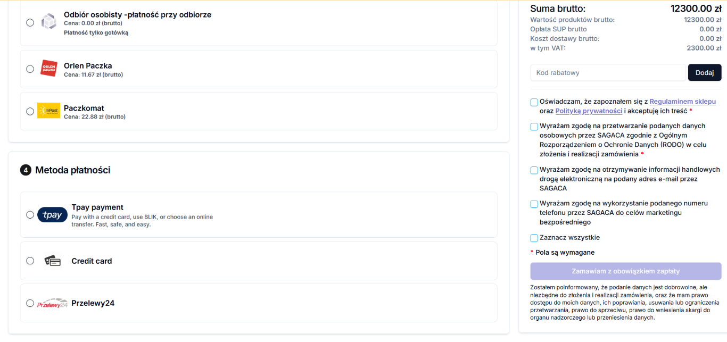The width and height of the screenshot is (727, 342).
Task: Choose Paczkomat delivery radio button
Action: [30, 111]
